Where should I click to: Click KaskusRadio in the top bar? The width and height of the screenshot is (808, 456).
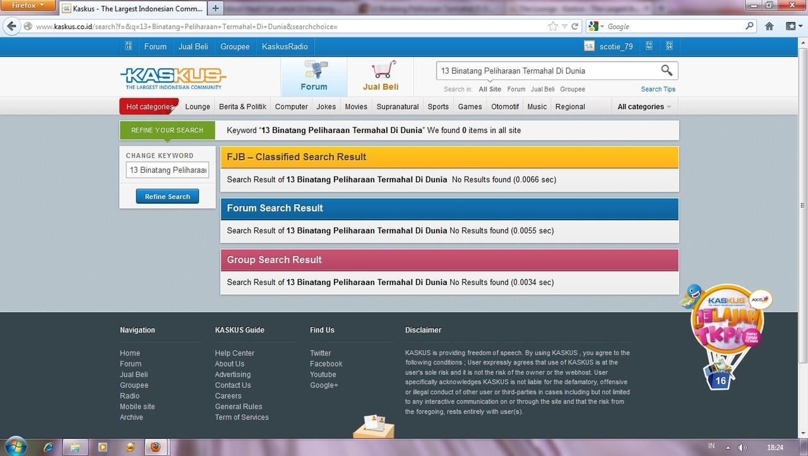285,46
